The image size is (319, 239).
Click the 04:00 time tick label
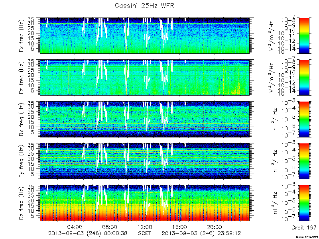point(75,227)
